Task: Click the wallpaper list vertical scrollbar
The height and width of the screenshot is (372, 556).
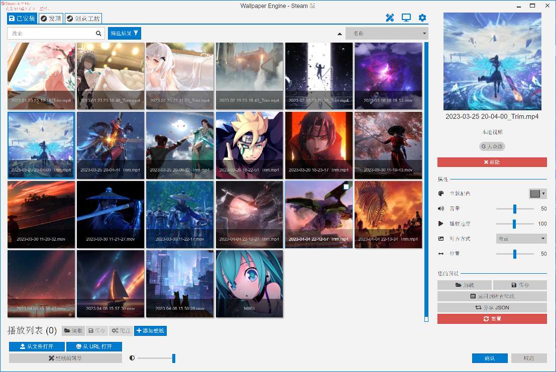Action: (x=426, y=181)
